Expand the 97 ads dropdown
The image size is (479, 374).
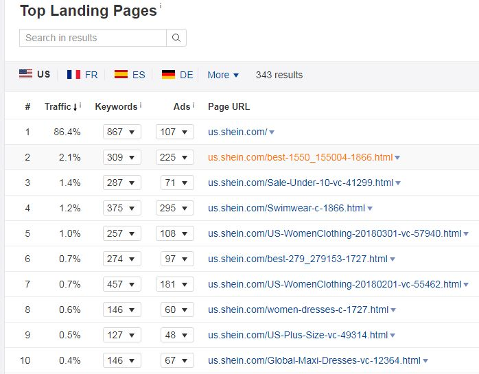(x=177, y=259)
